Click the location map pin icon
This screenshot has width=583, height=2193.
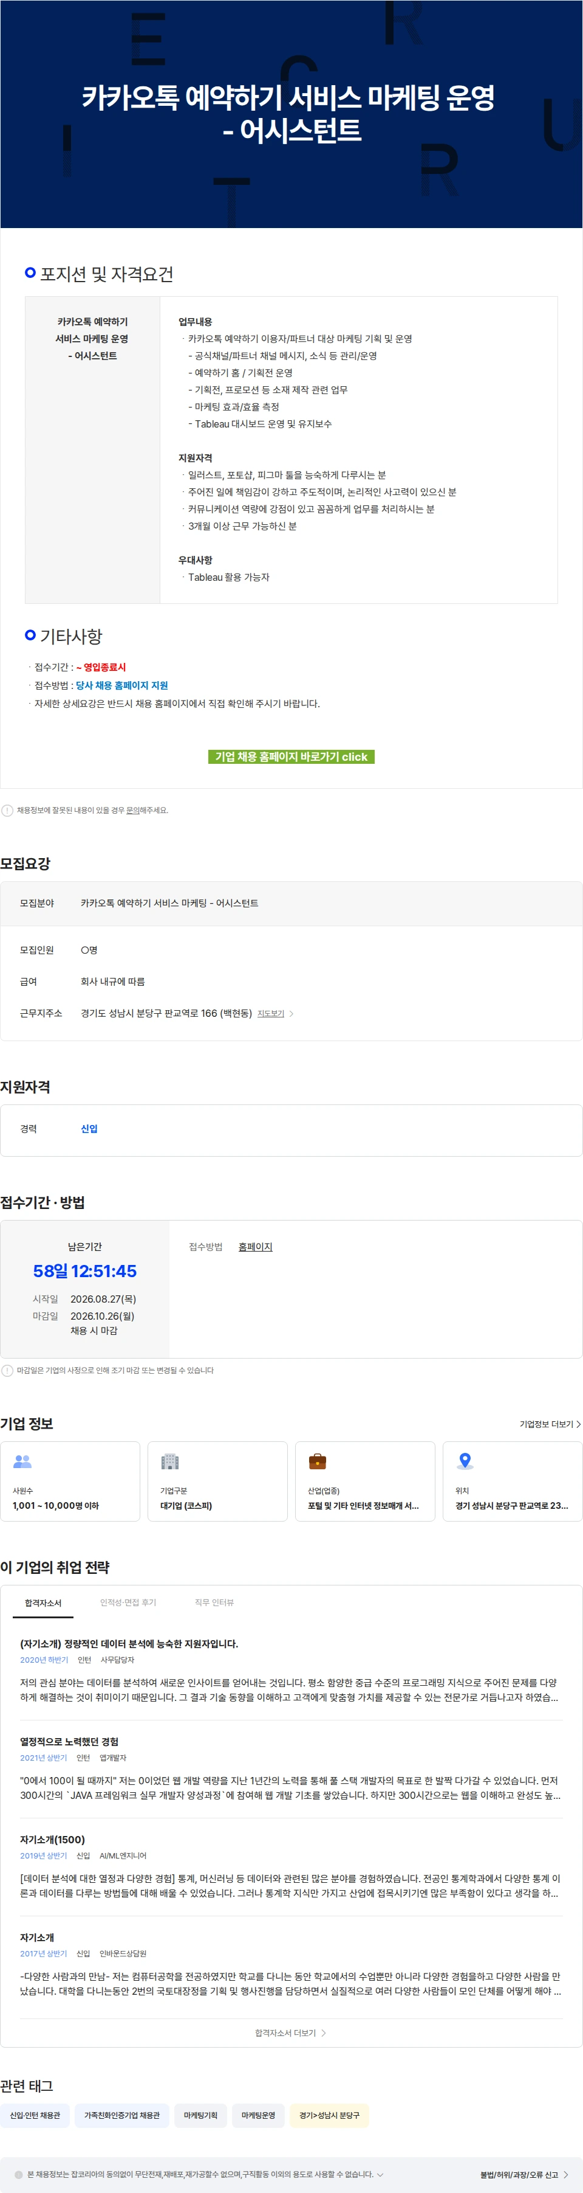(x=465, y=1462)
